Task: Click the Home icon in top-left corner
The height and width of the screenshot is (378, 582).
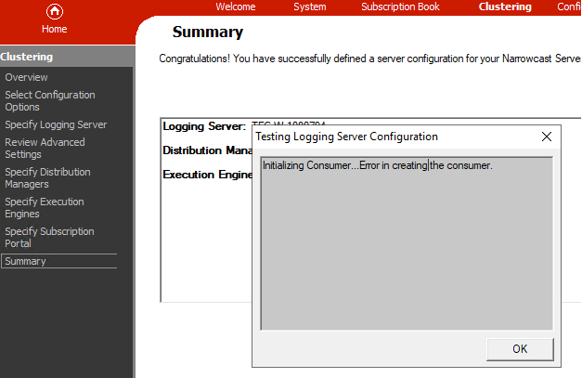Action: (55, 12)
